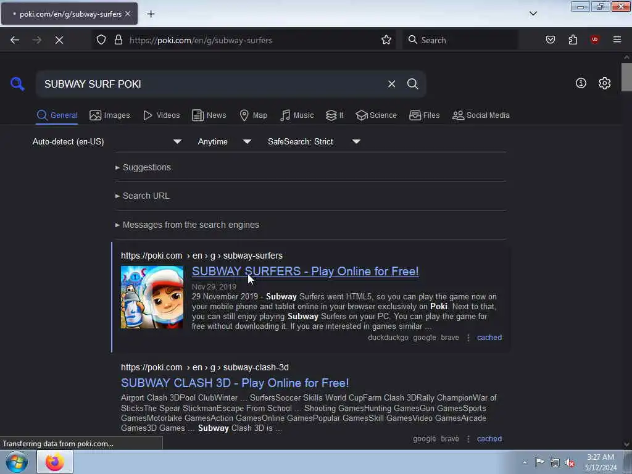Go back with the browser back arrow
632x474 pixels.
[15, 40]
